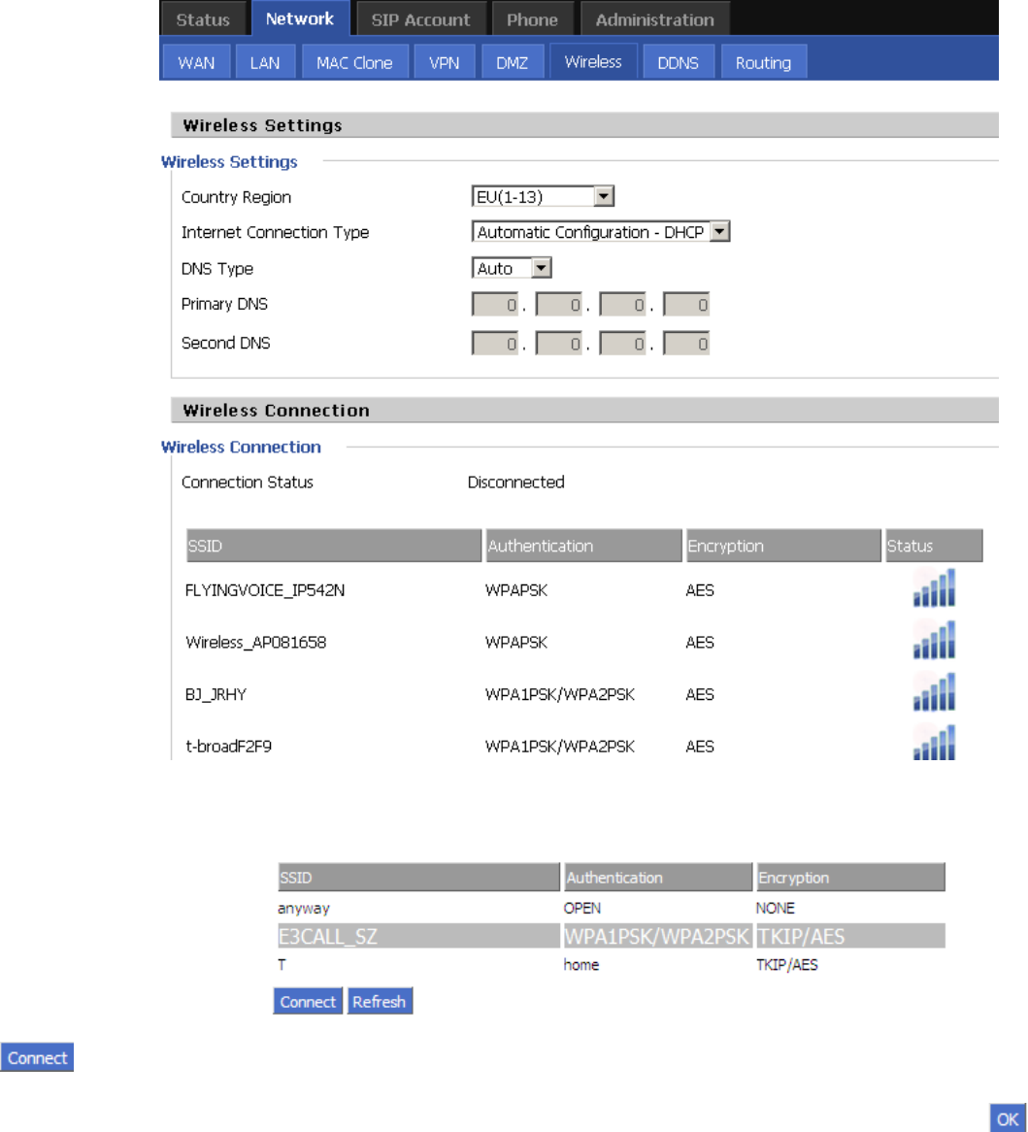The height and width of the screenshot is (1132, 1028).
Task: Click Authentication column header in upper table
Action: tap(584, 546)
